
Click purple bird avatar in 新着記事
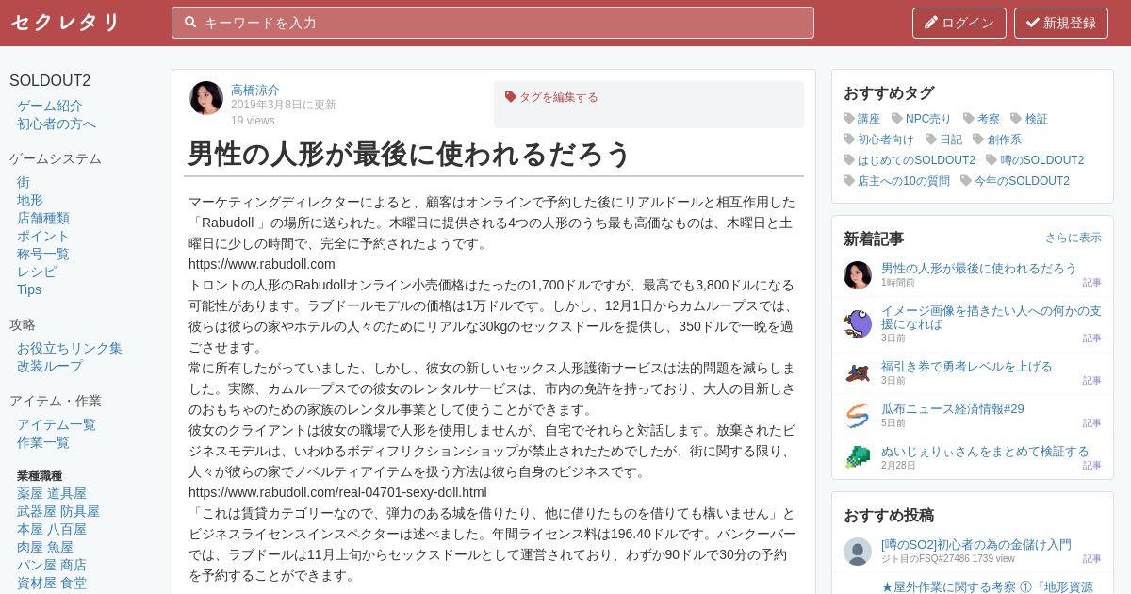858,323
